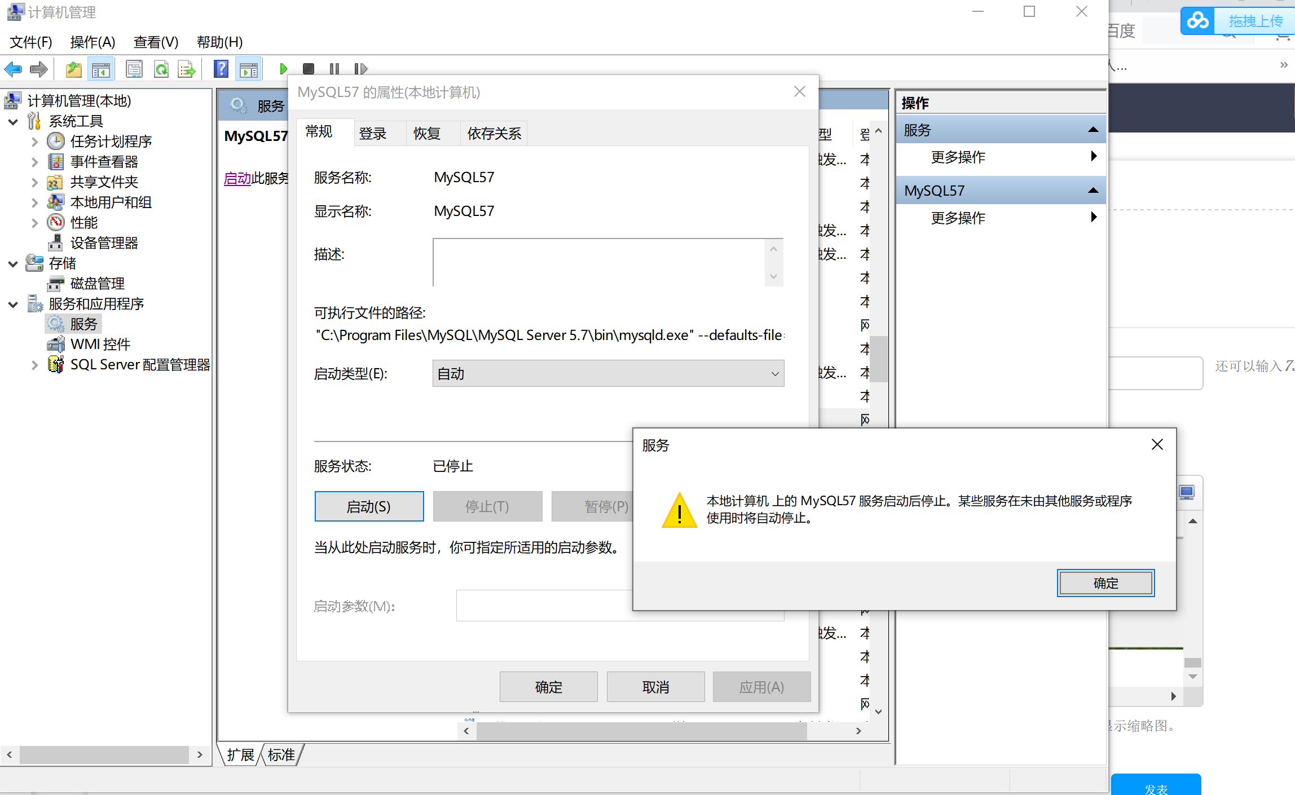Collapse the 服务 section in Actions pane
Screen dimensions: 1295x795
[x=1093, y=130]
